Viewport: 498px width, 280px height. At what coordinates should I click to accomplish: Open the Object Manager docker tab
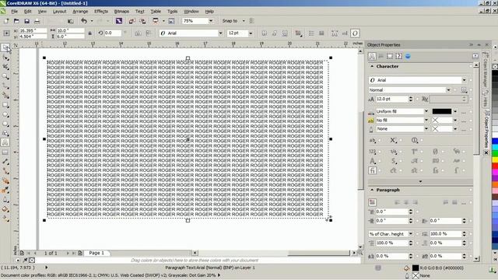[x=485, y=70]
